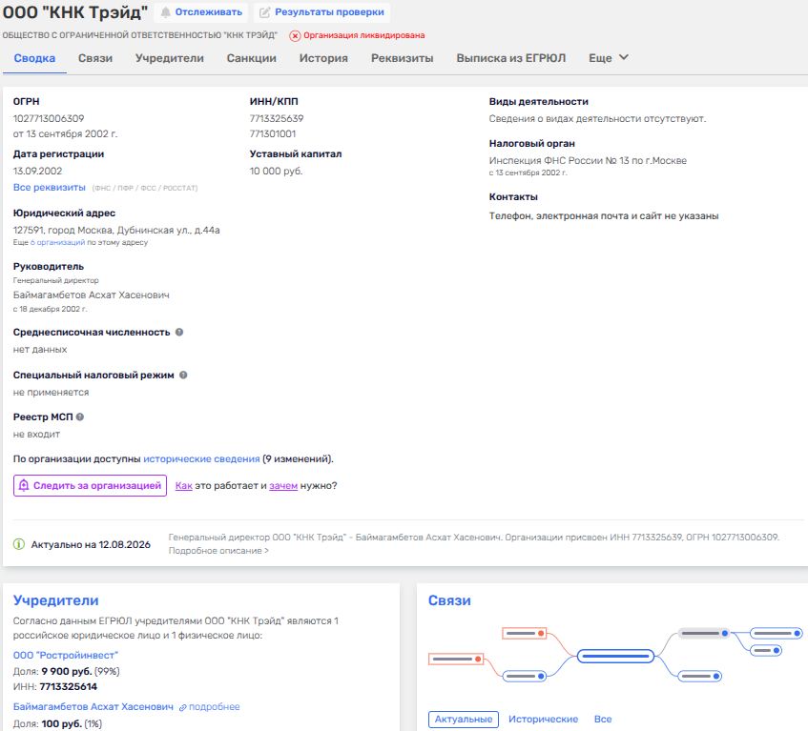Click the подробнее link
808x731 pixels.
pyautogui.click(x=215, y=707)
